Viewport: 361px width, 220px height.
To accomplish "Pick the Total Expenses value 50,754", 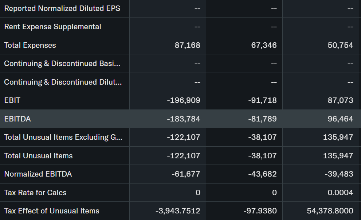I will (340, 45).
